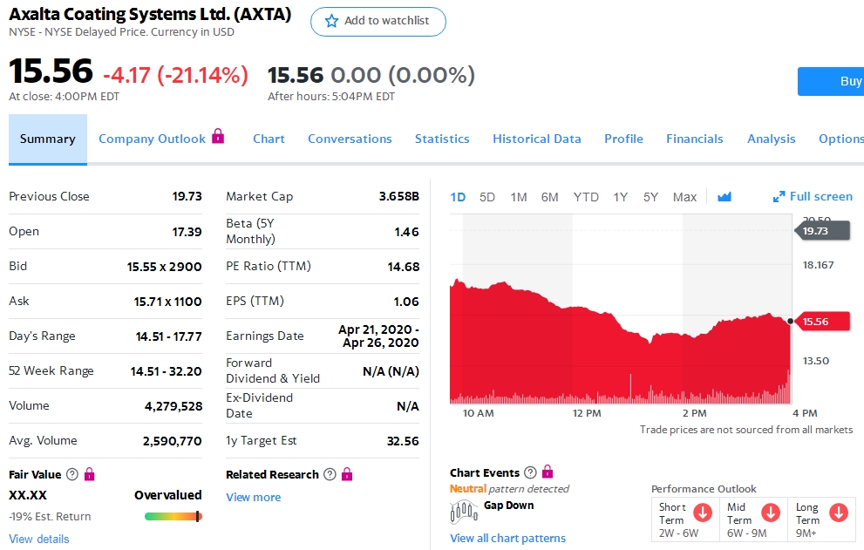This screenshot has height=550, width=864.
Task: Open View all chart patterns link
Action: [508, 538]
